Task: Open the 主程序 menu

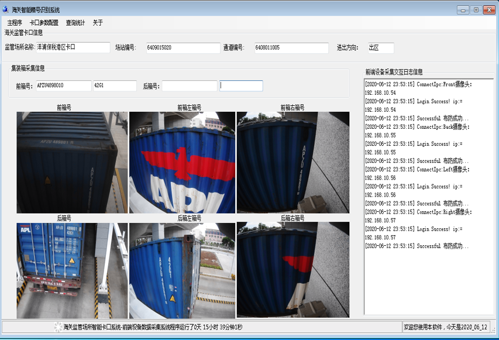Action: (x=15, y=23)
